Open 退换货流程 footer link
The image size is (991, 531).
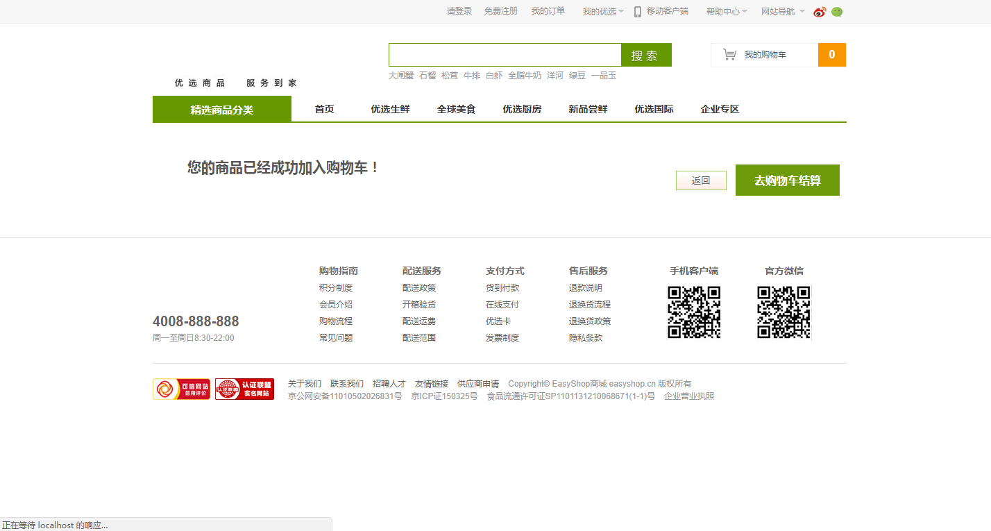coord(590,305)
